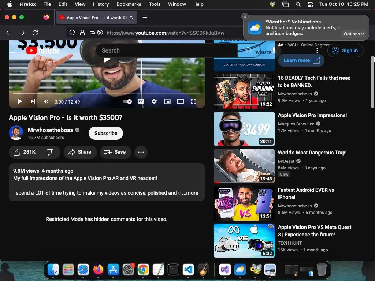Open Mrwhosetheboss channel avatar

tap(16, 133)
